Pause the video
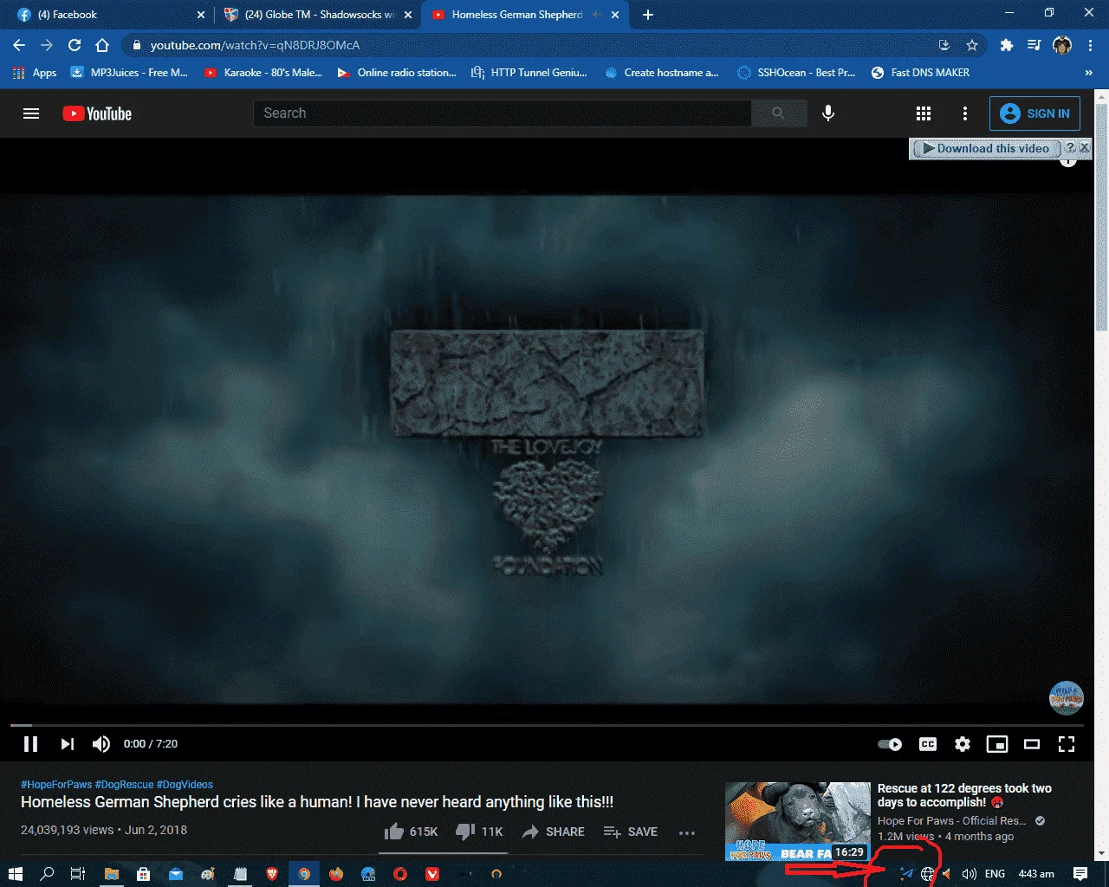 [x=30, y=744]
